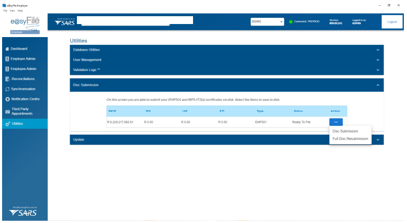407x223 pixels.
Task: Open the Help menu
Action: 20,10
